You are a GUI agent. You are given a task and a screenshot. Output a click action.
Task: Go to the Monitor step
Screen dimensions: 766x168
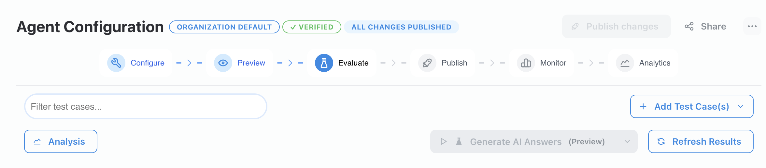(x=553, y=63)
